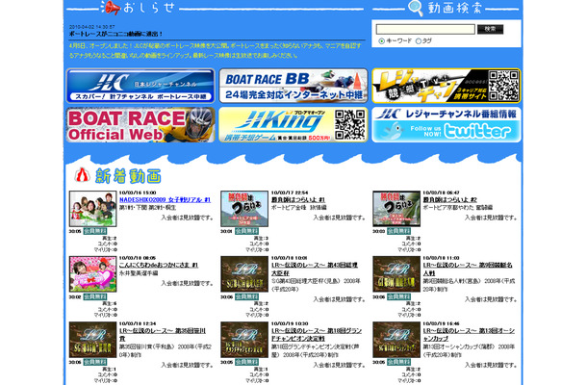Screen dimensions: 587x385
Task: Open the JLKing mobile prediction game banner
Action: [293, 125]
